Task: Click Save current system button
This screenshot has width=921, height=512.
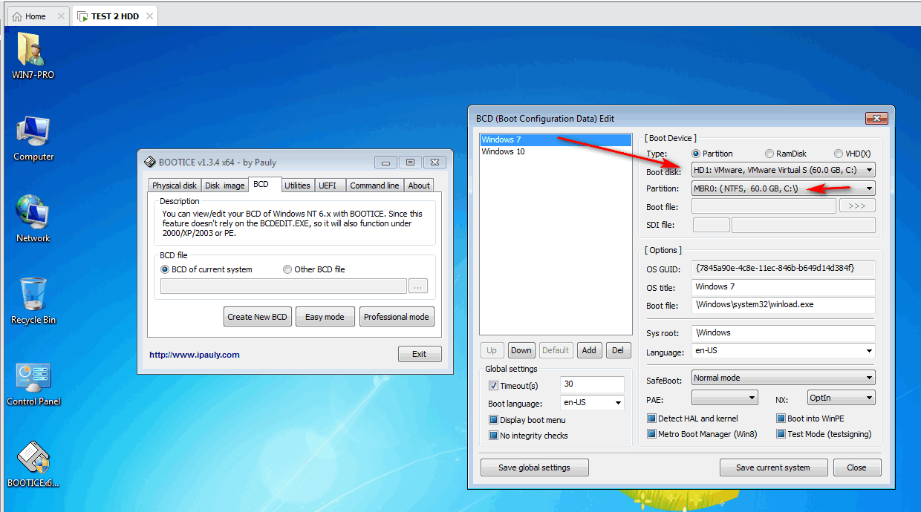Action: [772, 467]
